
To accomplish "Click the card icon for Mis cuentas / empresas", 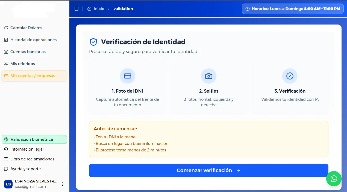I will (x=6, y=76).
